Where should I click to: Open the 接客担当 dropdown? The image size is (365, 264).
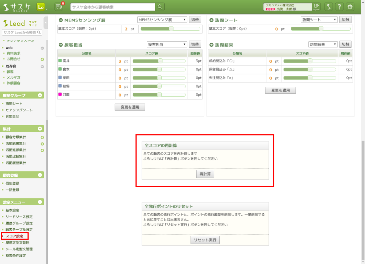point(167,44)
